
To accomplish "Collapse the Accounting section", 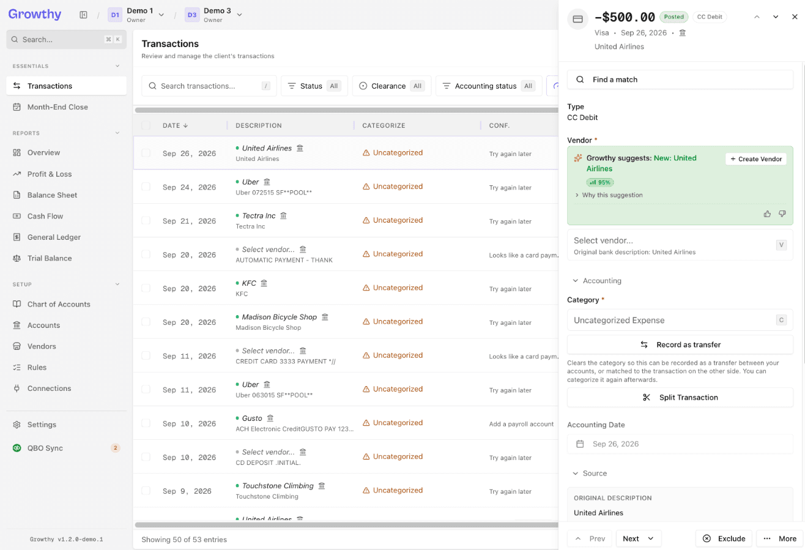I will point(597,281).
